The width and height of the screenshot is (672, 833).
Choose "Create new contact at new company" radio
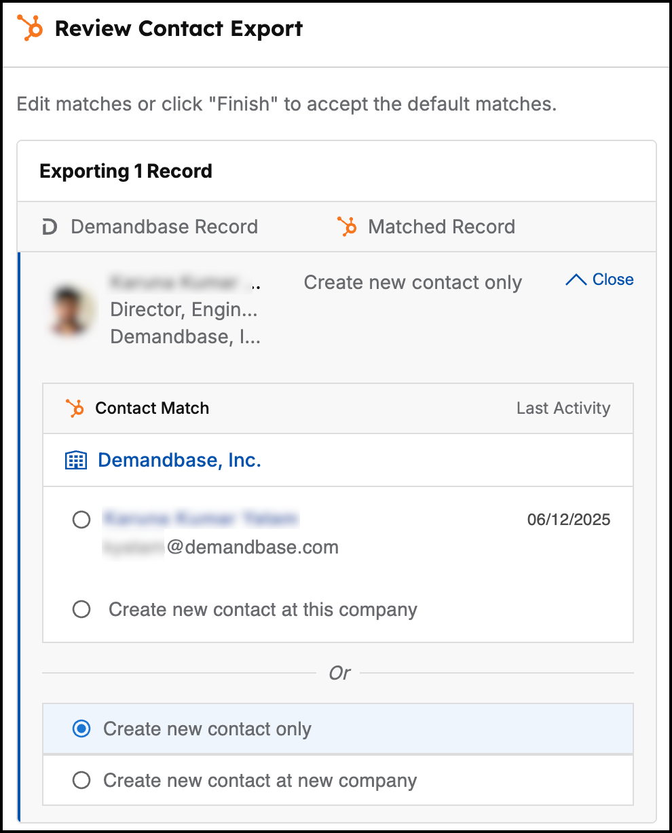81,781
